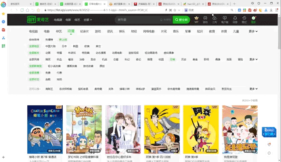Select 综合排序 sort option

(34, 40)
